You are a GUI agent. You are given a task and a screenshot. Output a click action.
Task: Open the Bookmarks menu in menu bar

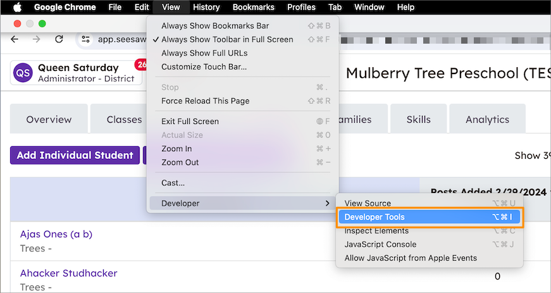(x=253, y=7)
